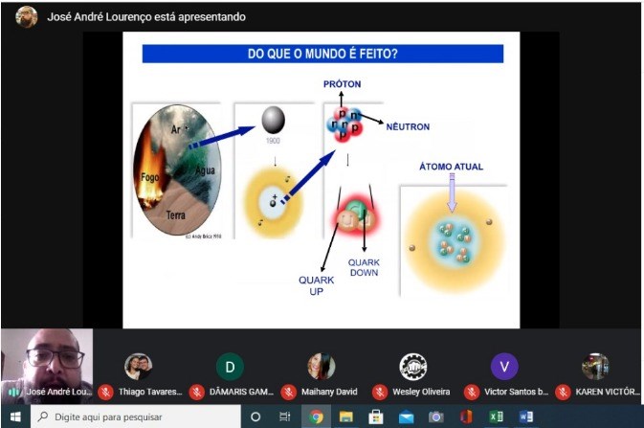
Task: Click Wesley Oliveira muted microphone icon
Action: (380, 392)
